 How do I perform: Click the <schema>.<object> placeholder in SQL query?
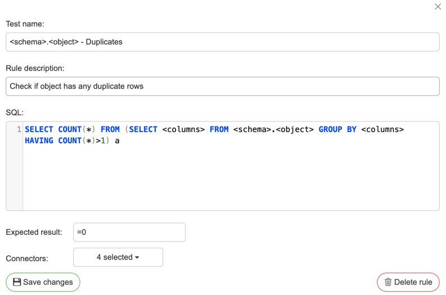pyautogui.click(x=273, y=130)
